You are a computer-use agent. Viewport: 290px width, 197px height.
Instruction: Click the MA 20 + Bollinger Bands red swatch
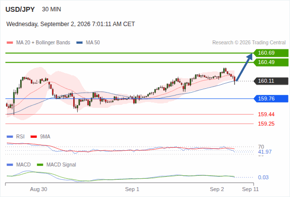click(x=10, y=43)
